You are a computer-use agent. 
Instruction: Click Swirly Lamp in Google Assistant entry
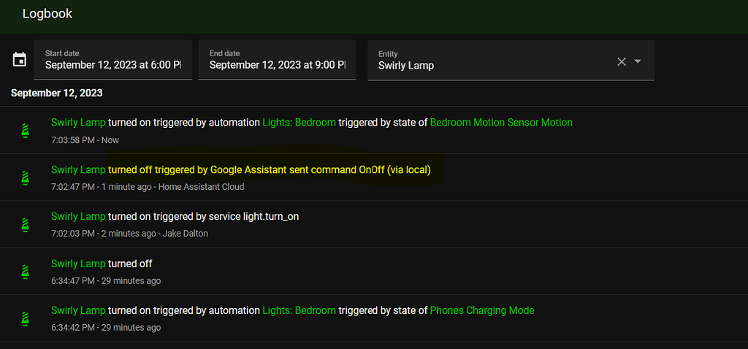[78, 169]
